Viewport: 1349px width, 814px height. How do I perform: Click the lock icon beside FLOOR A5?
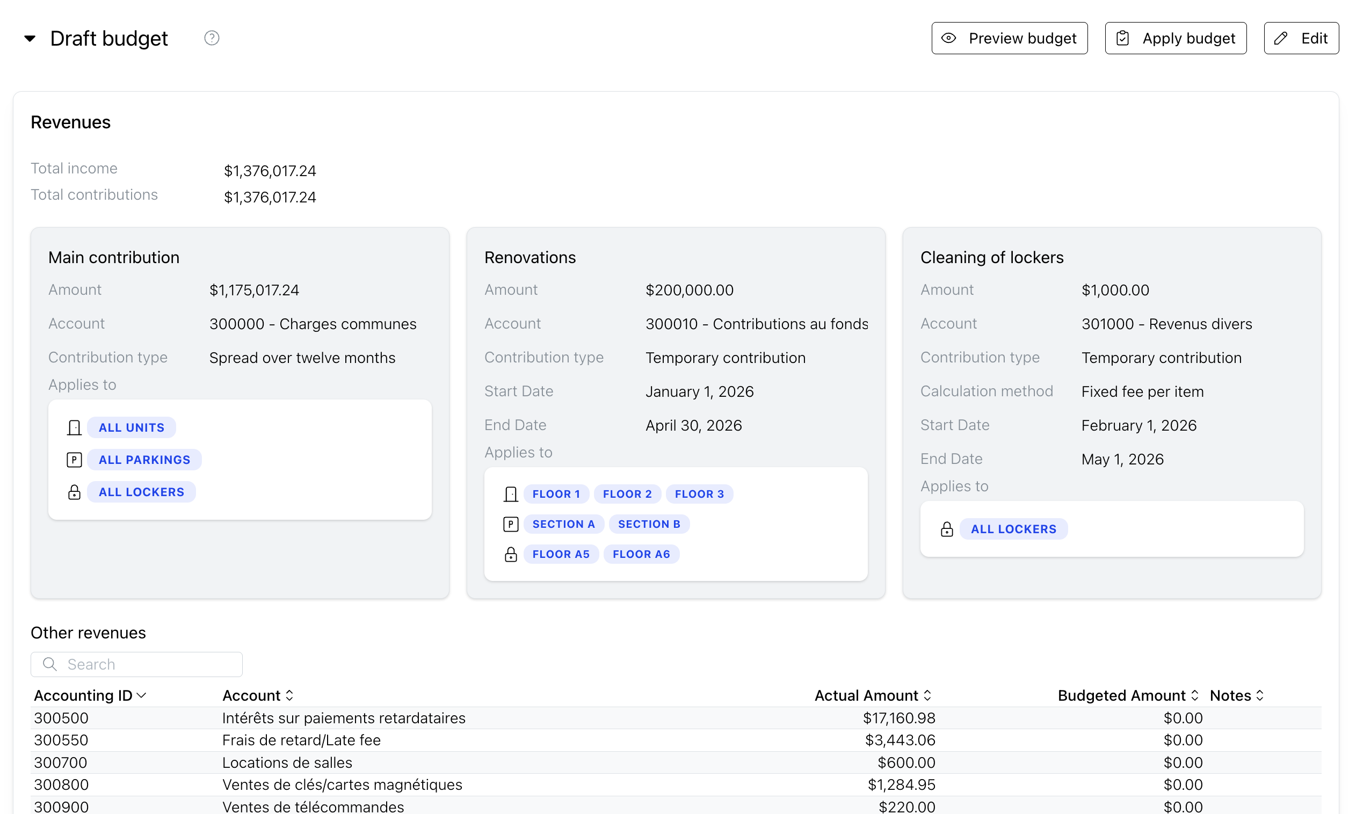[x=510, y=555]
